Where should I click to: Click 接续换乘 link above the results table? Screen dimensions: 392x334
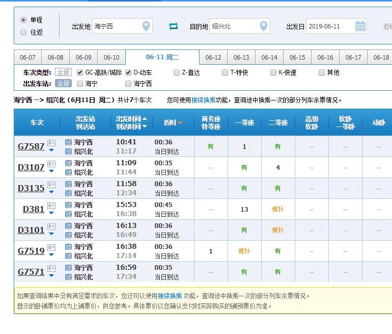pos(203,100)
